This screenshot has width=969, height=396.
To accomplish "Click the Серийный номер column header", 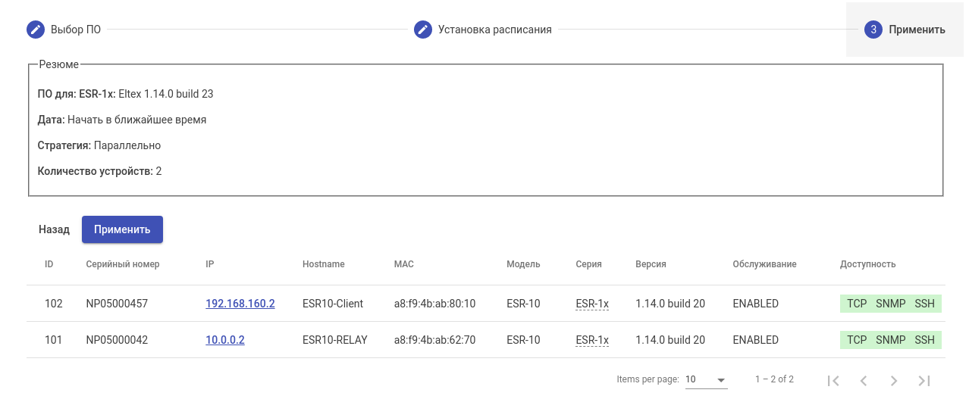I will point(123,264).
